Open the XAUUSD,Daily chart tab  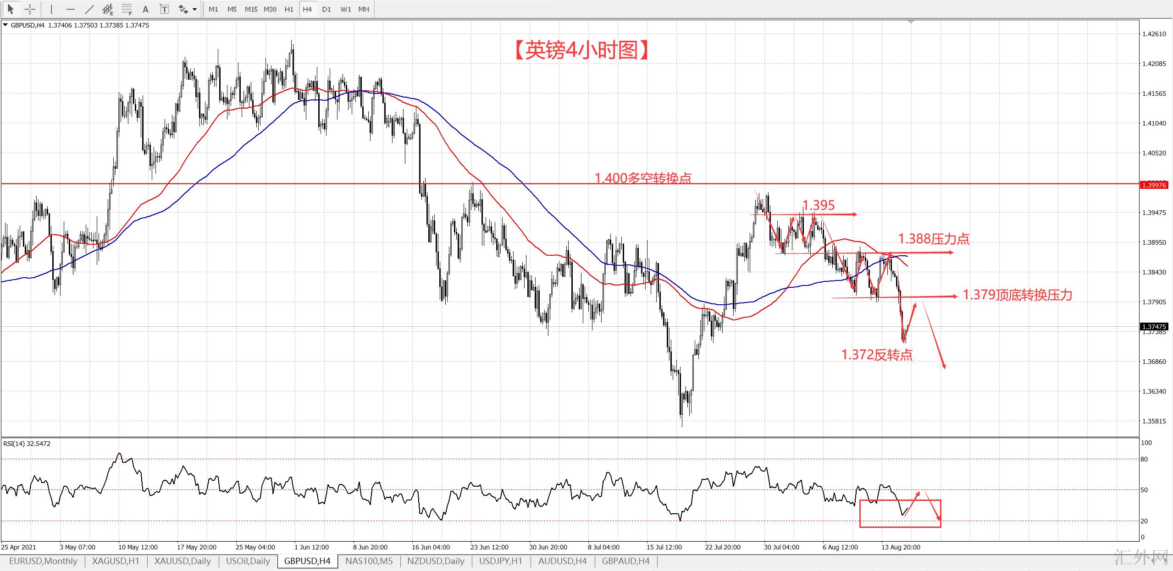[x=183, y=561]
